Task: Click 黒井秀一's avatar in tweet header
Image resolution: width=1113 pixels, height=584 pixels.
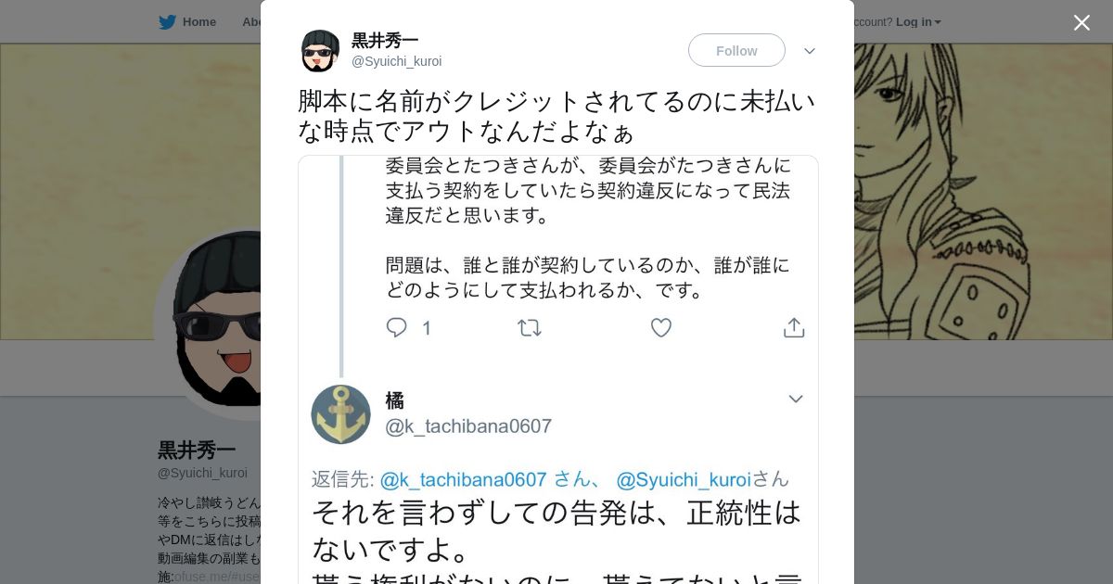Action: (x=320, y=51)
